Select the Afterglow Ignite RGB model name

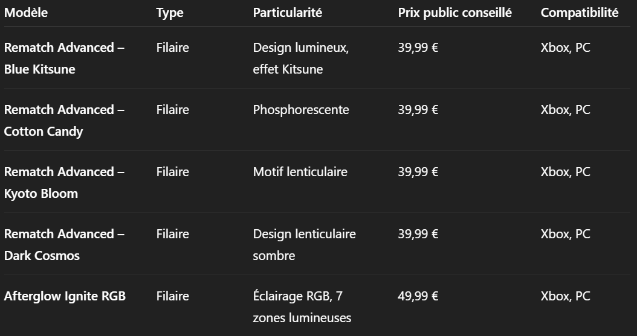(x=65, y=296)
